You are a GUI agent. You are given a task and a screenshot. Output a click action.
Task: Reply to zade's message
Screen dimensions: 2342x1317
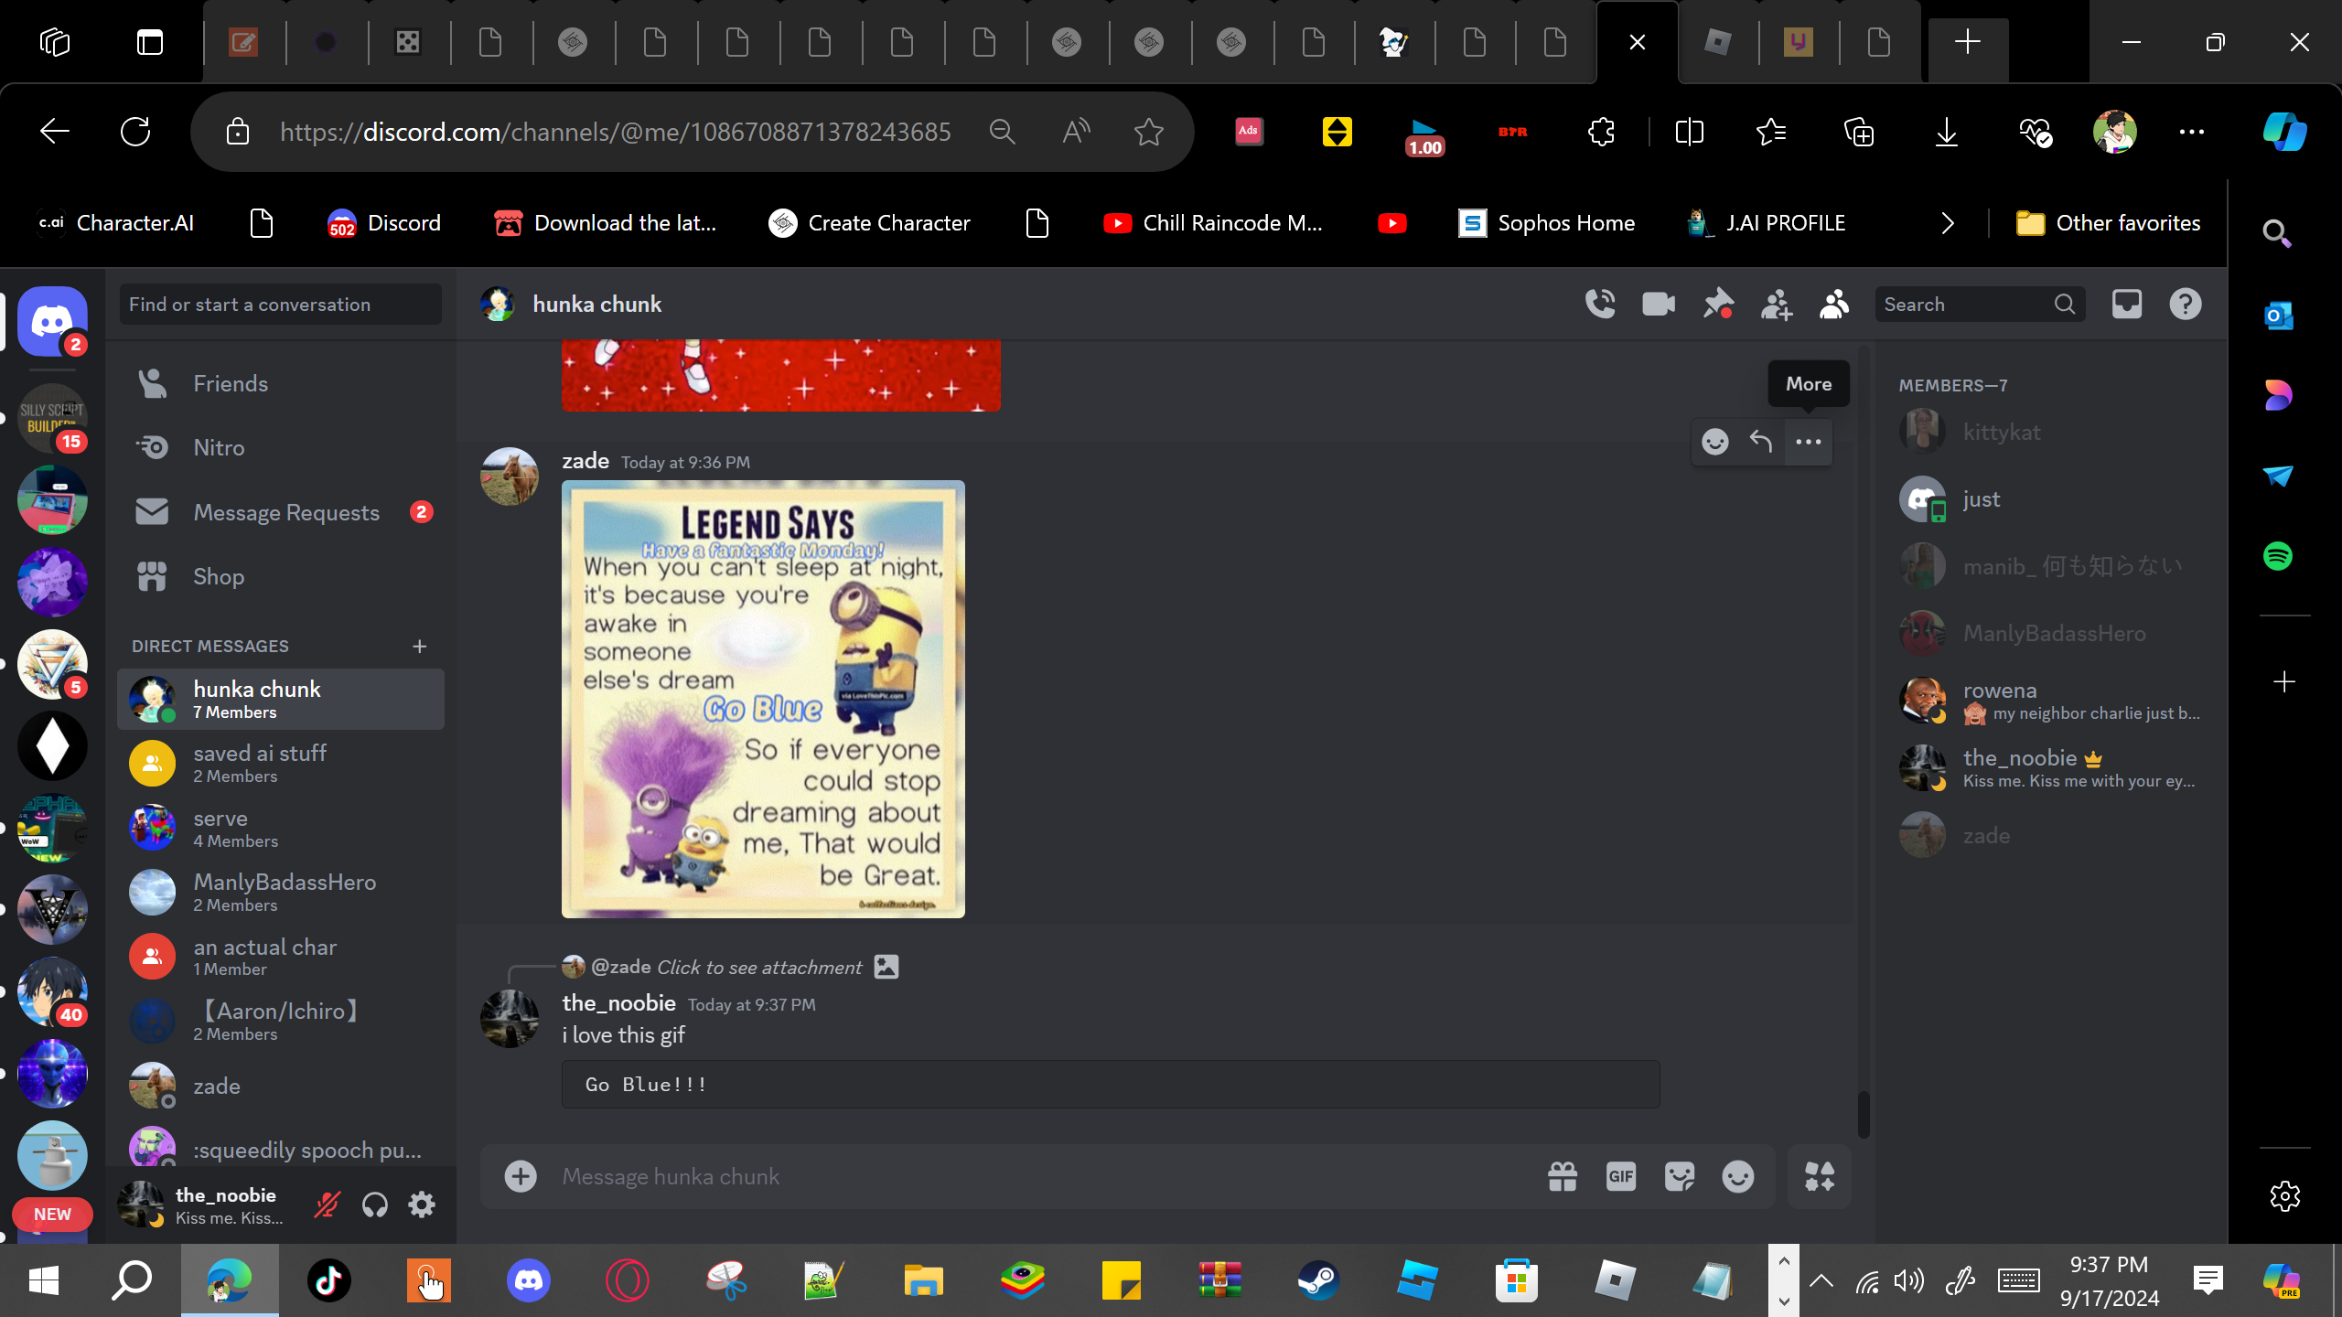pos(1761,442)
